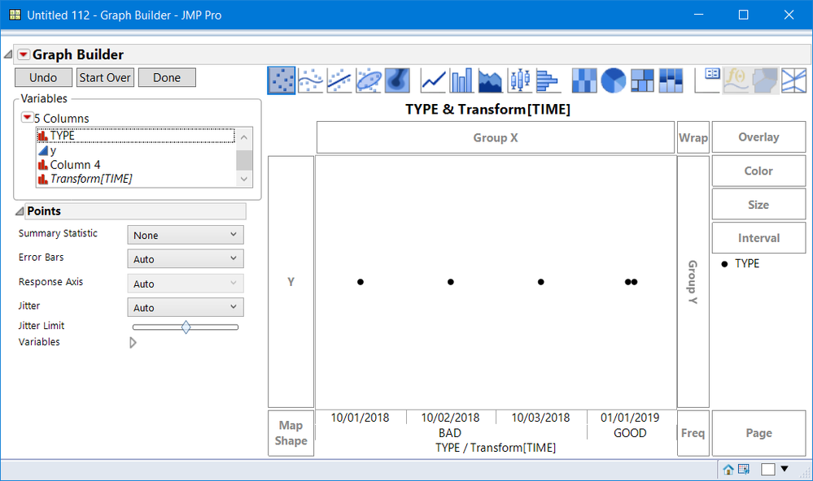Select the Line chart icon
Image resolution: width=813 pixels, height=481 pixels.
click(x=433, y=80)
